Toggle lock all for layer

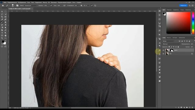coord(178,47)
